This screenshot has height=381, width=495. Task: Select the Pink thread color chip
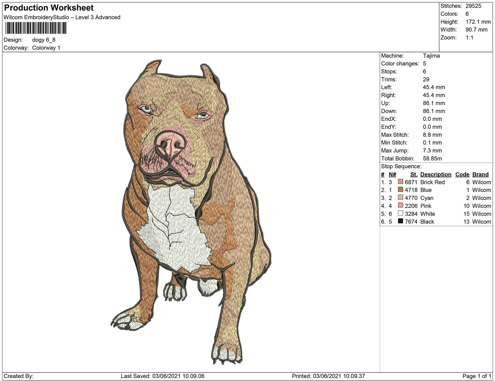point(400,206)
